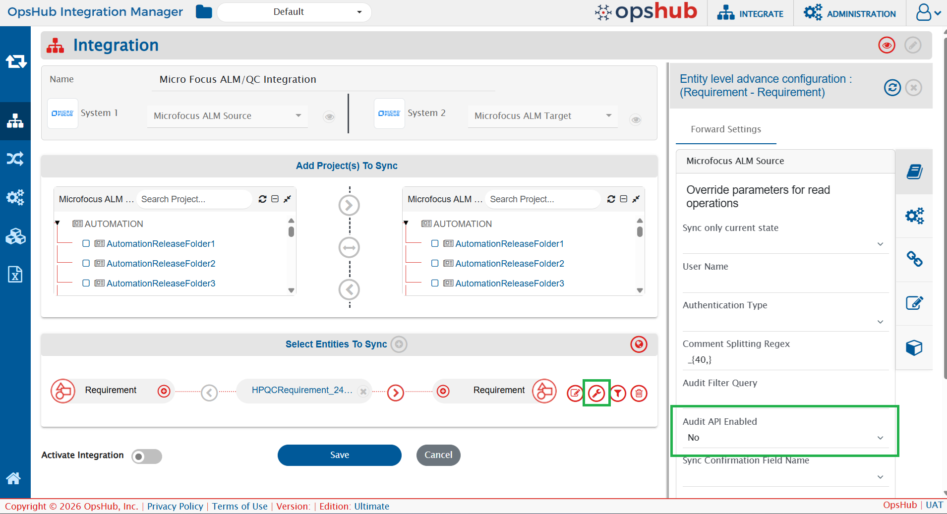Collapse the AUTOMATION node in left tree
Screen dimensions: 947x514
point(58,224)
